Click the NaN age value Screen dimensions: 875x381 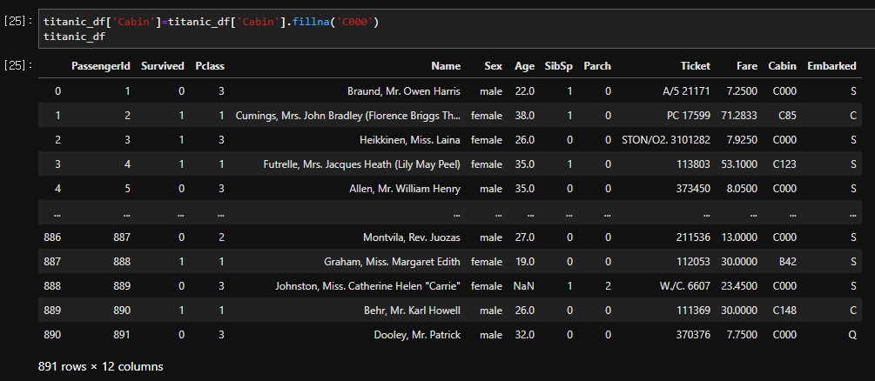click(x=524, y=286)
